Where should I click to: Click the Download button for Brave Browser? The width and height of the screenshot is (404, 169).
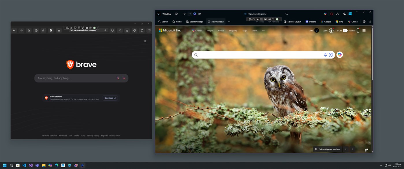110,98
